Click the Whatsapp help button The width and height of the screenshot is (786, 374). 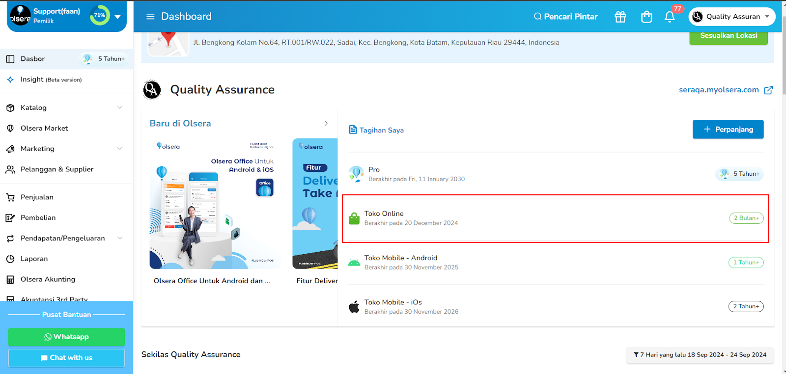pyautogui.click(x=66, y=337)
